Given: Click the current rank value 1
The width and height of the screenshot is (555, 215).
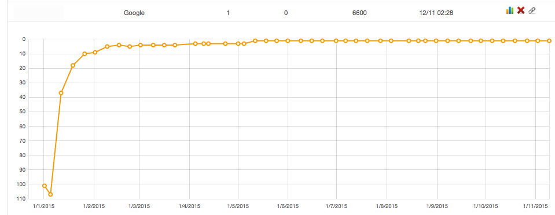Looking at the screenshot, I should click(228, 13).
